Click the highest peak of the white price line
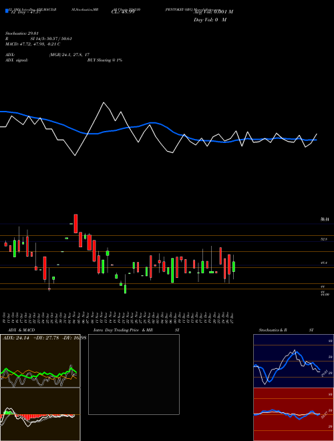The width and height of the screenshot is (334, 441). 104,103
